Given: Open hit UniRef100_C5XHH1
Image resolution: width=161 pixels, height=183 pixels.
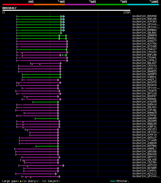Looking at the screenshot, I should (144, 57).
